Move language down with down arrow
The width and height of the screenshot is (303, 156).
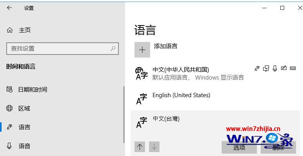154,147
